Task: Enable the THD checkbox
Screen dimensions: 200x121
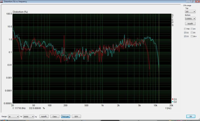Action: point(185,29)
